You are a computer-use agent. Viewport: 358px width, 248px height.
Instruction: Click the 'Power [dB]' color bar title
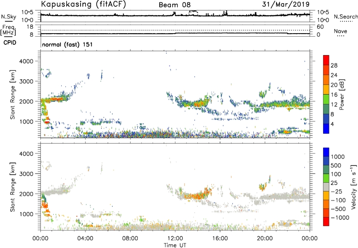(342, 94)
